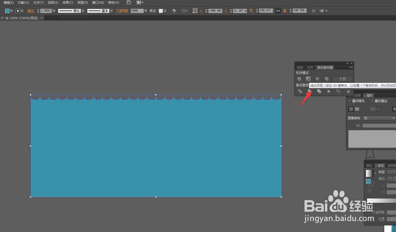Click the reverse path direction on icon

[379, 109]
